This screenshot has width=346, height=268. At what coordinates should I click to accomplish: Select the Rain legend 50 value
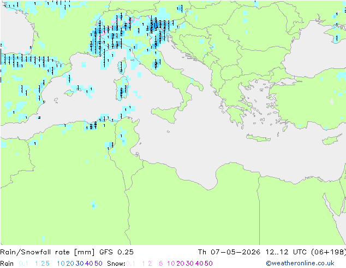98,264
